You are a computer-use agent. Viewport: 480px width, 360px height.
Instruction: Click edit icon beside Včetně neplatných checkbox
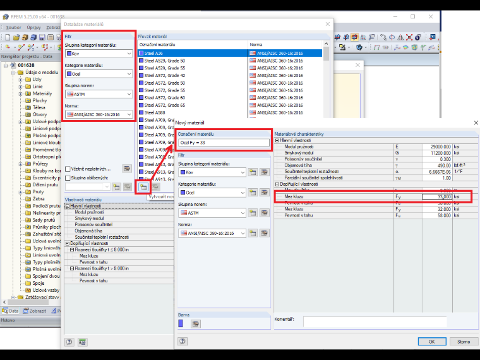pyautogui.click(x=127, y=169)
